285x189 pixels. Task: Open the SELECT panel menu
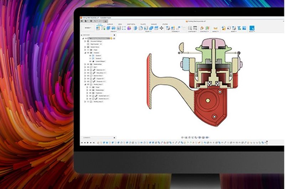coord(252,32)
